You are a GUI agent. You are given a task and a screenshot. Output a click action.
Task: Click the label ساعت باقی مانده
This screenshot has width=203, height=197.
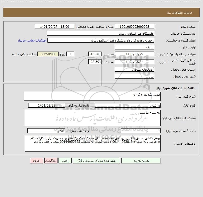(x=24, y=54)
